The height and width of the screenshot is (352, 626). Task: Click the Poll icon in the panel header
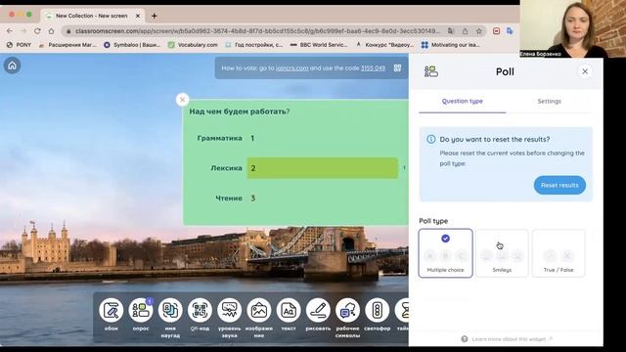coord(431,71)
